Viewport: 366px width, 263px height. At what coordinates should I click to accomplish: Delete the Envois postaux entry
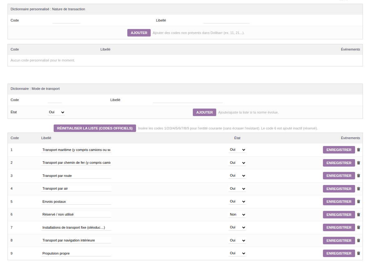[x=359, y=202]
